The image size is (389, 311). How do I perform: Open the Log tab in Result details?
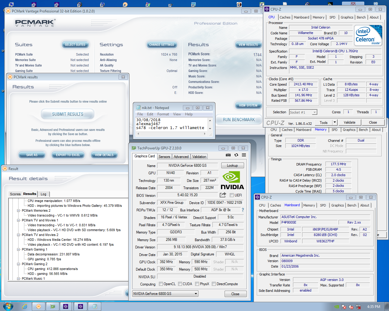tap(43, 194)
